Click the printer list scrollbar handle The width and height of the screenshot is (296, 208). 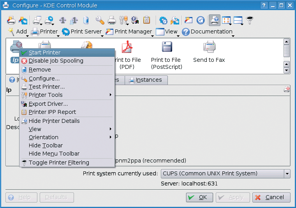287,51
